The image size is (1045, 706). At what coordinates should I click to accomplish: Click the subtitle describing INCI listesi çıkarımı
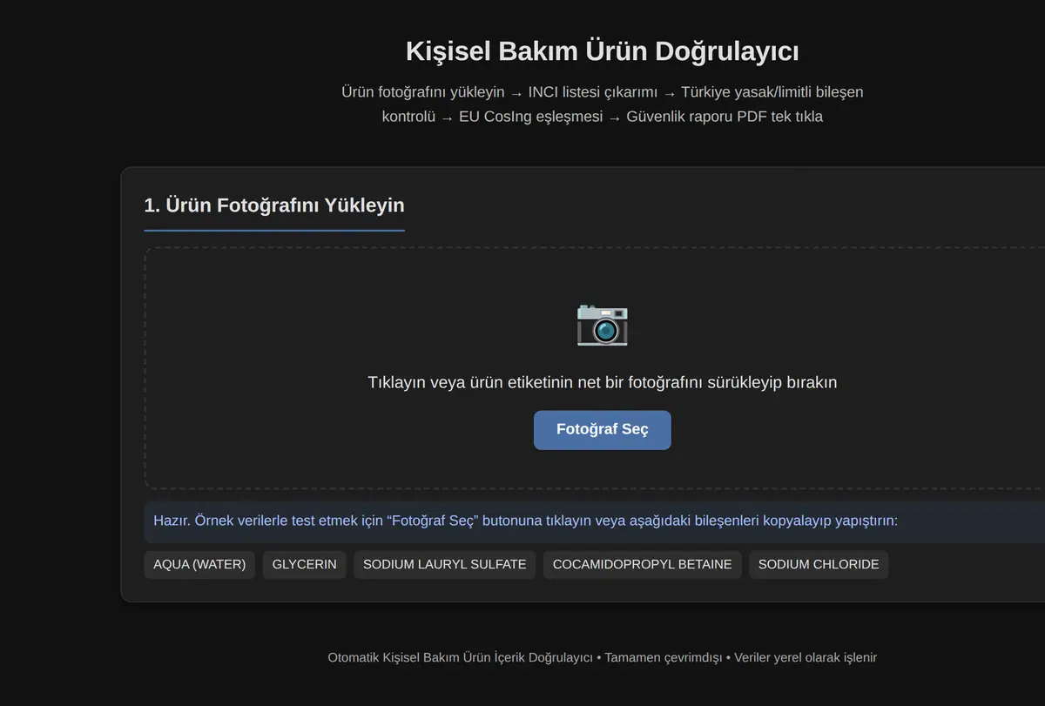(x=602, y=91)
